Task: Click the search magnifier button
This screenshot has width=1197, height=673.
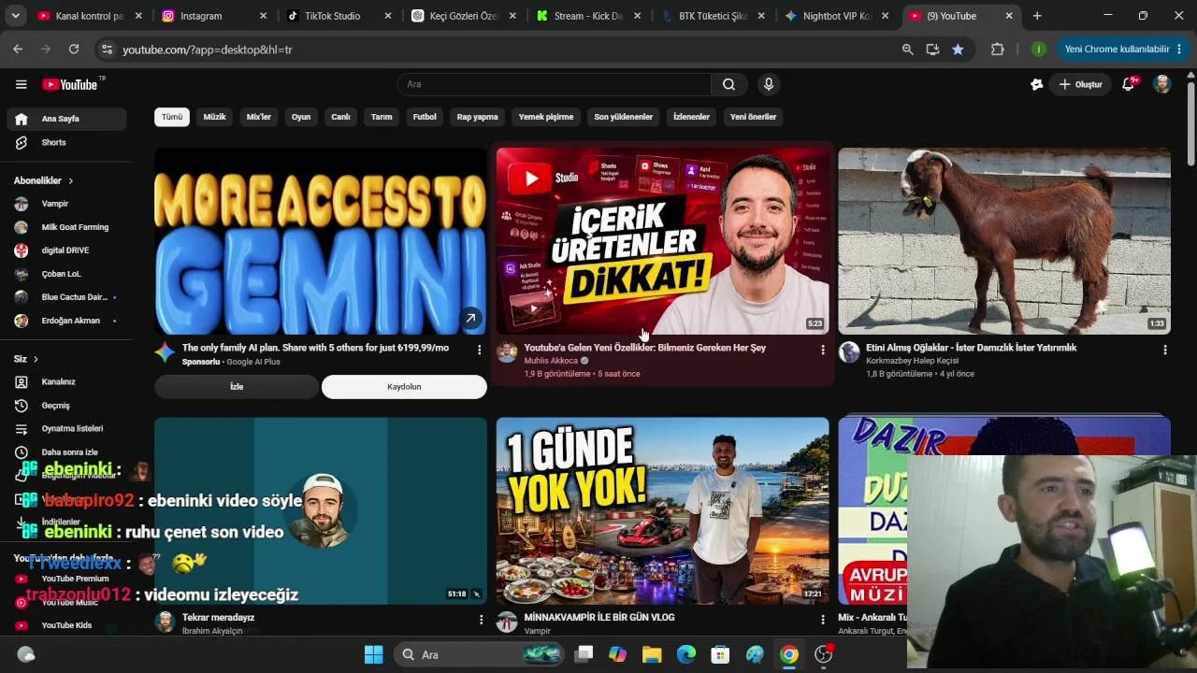Action: coord(728,84)
